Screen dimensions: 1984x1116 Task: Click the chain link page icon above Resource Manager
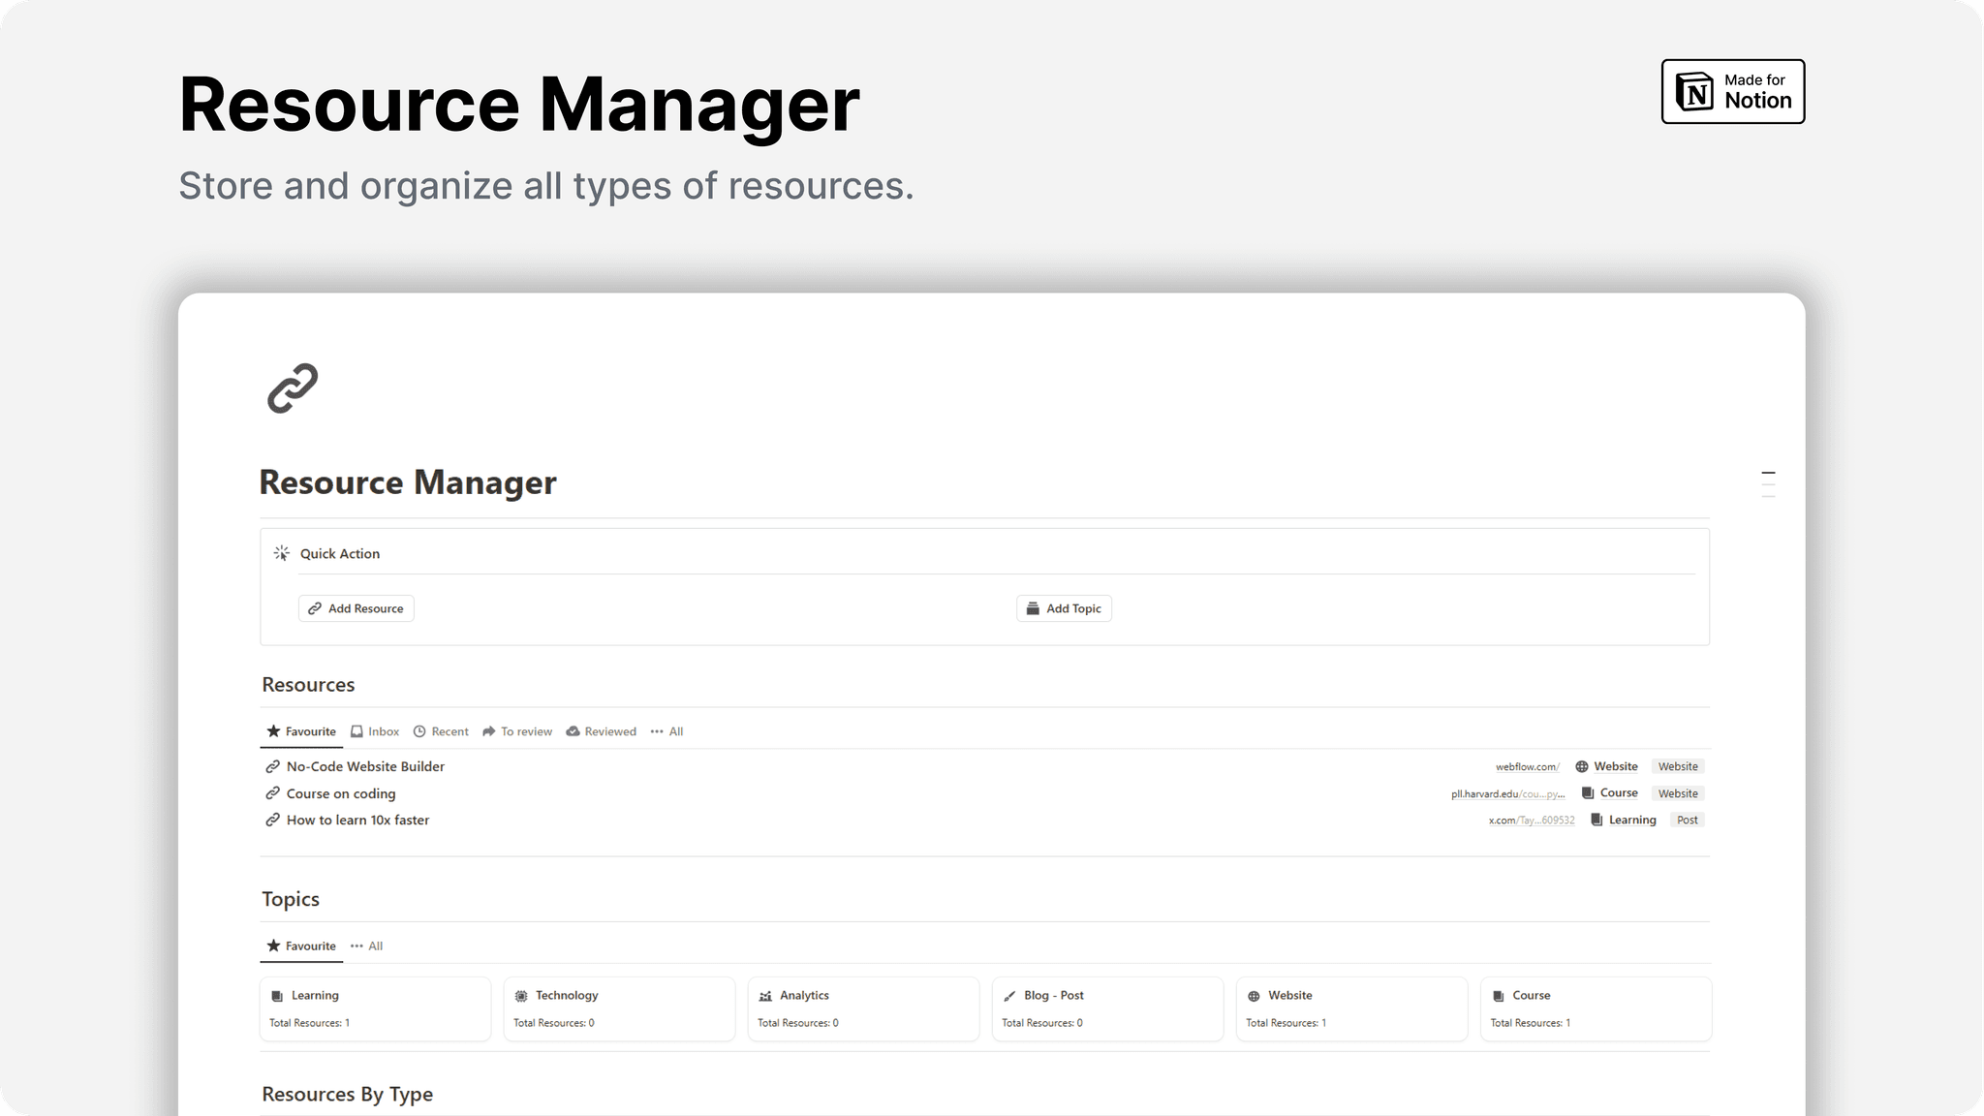coord(292,387)
